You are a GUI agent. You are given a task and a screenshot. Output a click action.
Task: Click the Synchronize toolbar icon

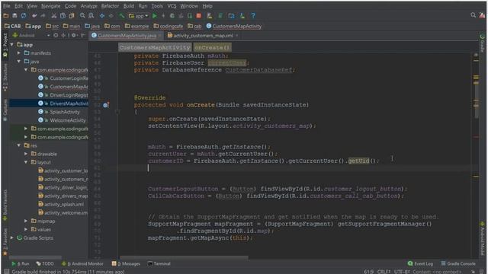[24, 15]
